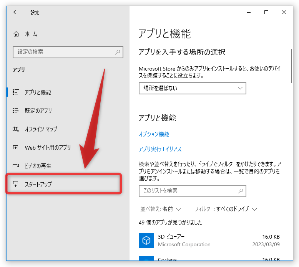Image resolution: width=299 pixels, height=267 pixels.
Task: Click the Microsoft Corporation publisher text
Action: pos(184,244)
